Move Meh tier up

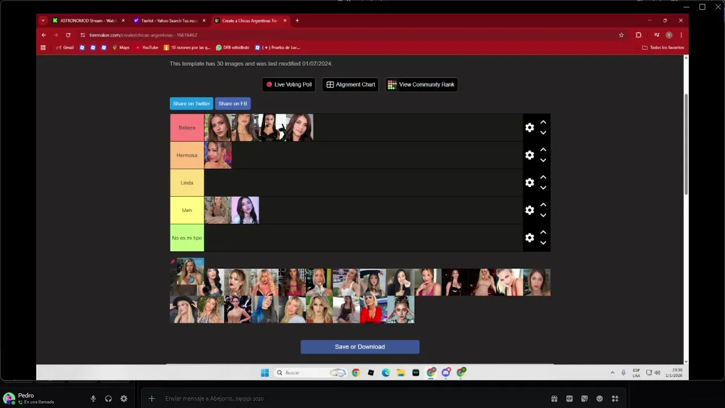click(x=543, y=205)
